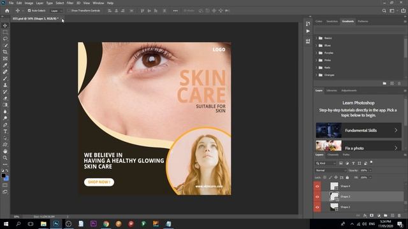Select the Eraser tool
Screen dimensions: 408x229
pos(5,98)
